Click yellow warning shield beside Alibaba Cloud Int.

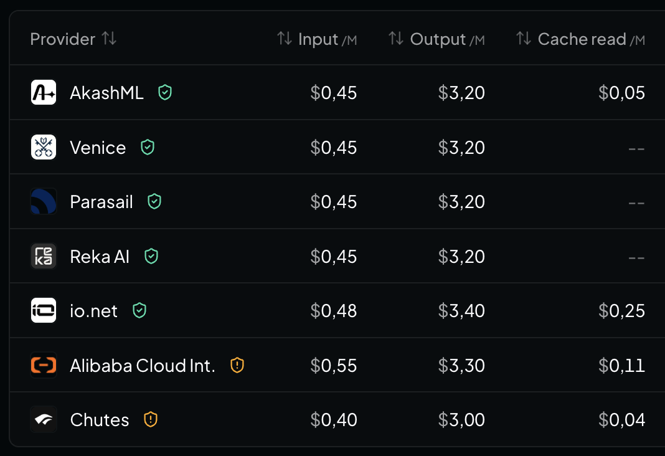point(237,365)
